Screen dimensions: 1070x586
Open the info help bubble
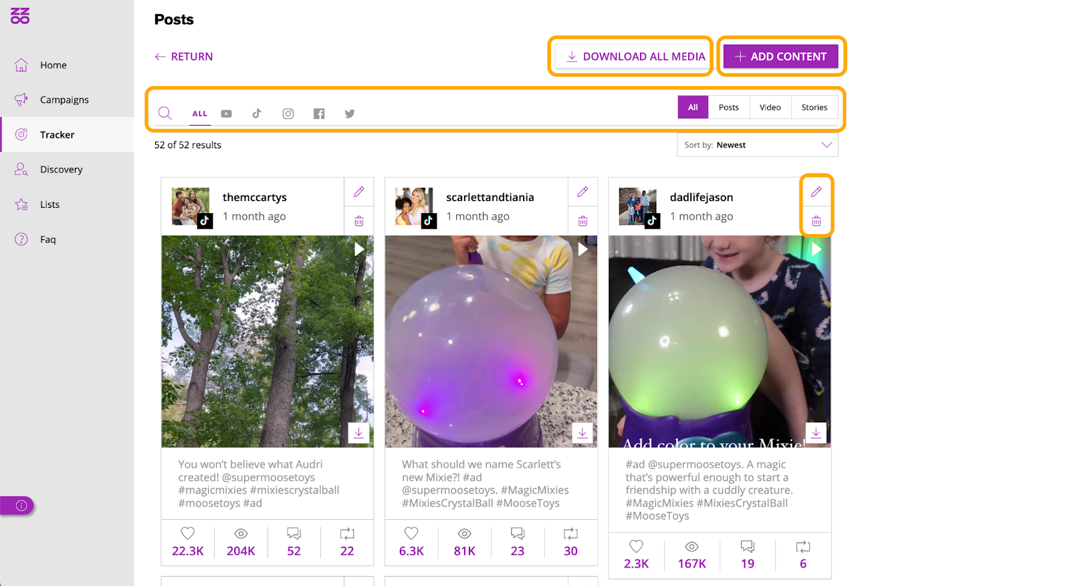[21, 506]
